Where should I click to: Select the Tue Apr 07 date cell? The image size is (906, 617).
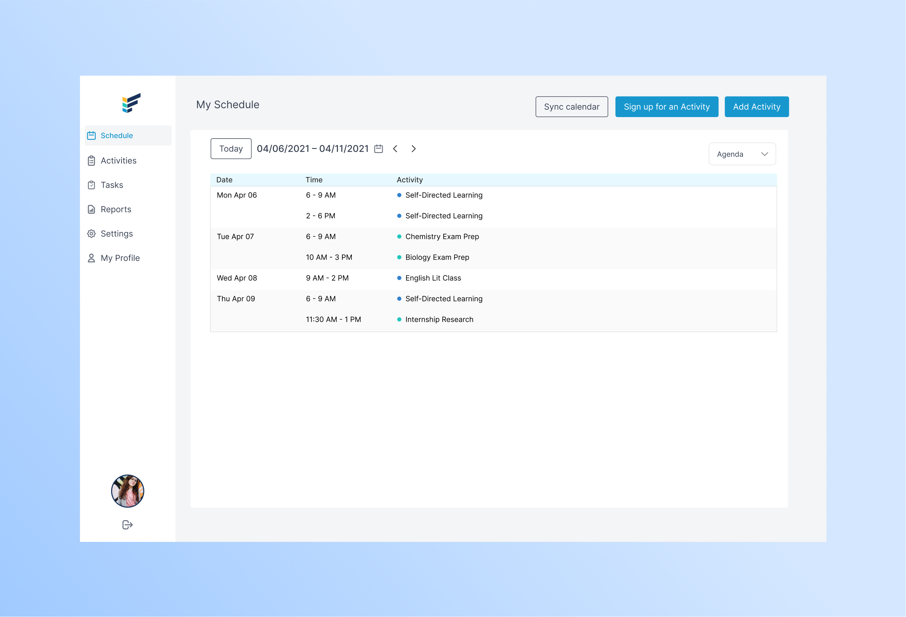235,237
